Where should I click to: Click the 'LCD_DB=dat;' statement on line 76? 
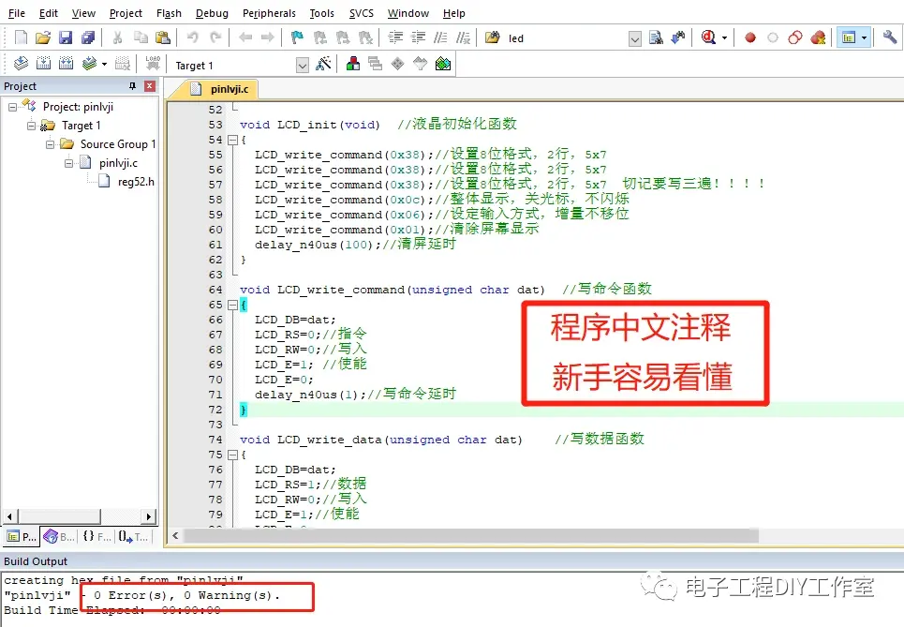pos(295,470)
